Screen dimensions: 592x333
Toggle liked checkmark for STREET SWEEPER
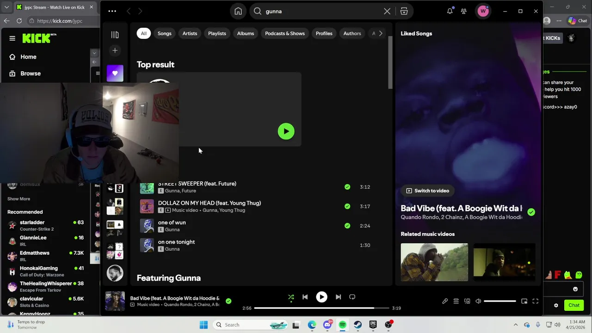point(347,187)
